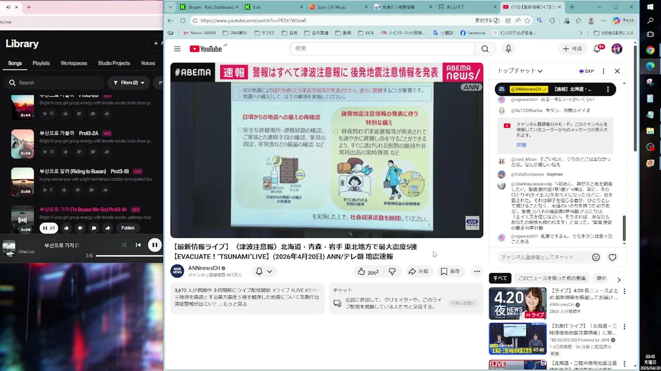Start voice search with the microphone icon
The width and height of the screenshot is (661, 371).
point(508,48)
